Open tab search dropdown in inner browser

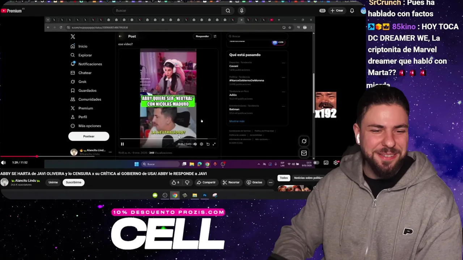(48, 20)
